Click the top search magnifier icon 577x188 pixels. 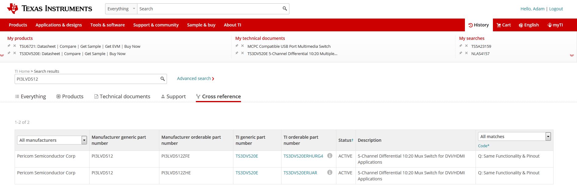coord(285,9)
